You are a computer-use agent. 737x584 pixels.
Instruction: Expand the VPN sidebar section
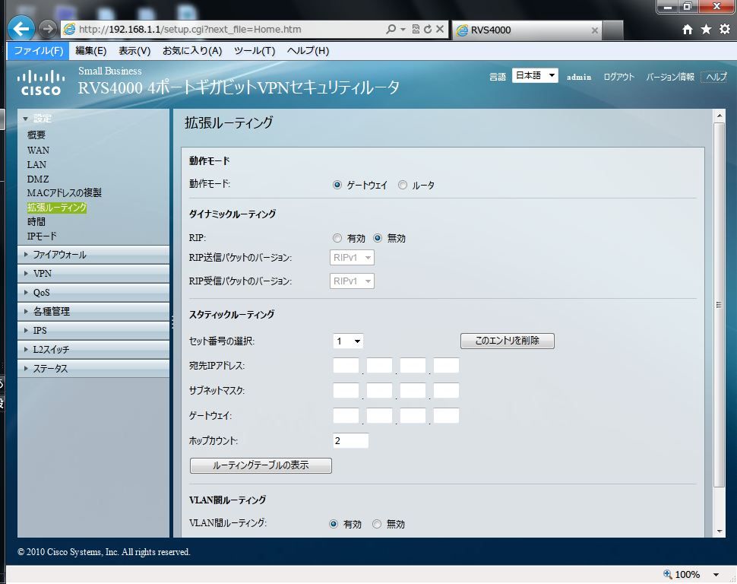click(93, 274)
